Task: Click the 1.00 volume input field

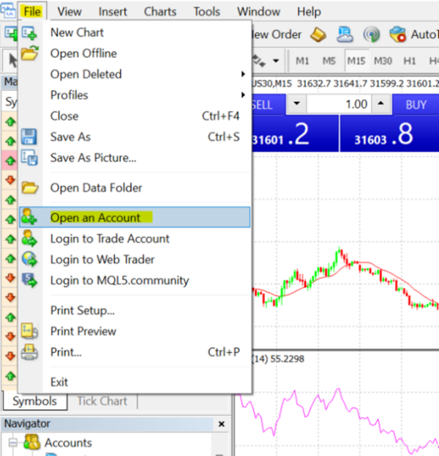Action: click(339, 104)
